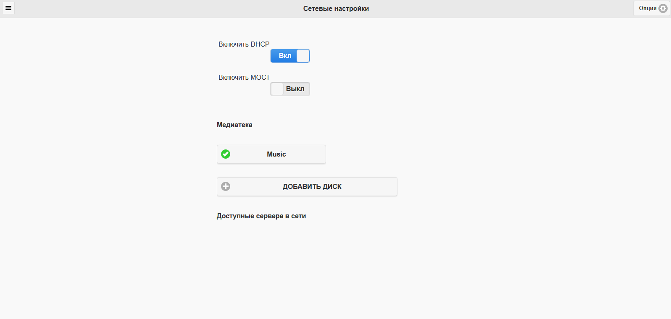Open the hamburger menu icon
671x319 pixels.
pos(8,8)
